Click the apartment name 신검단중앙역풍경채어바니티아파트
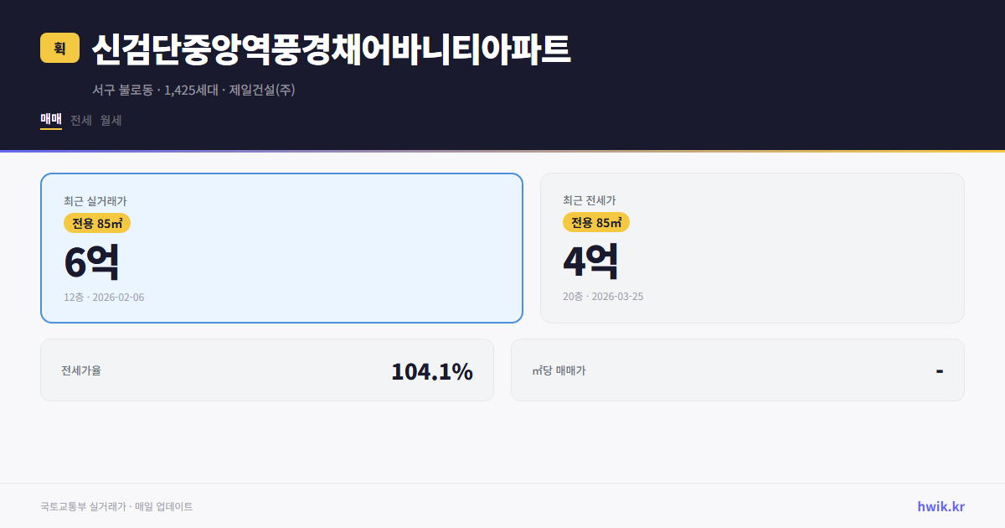This screenshot has height=528, width=1005. pos(330,49)
